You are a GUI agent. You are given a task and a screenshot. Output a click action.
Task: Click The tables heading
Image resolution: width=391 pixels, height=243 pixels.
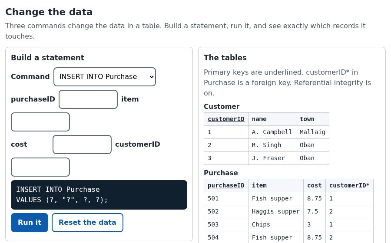225,58
